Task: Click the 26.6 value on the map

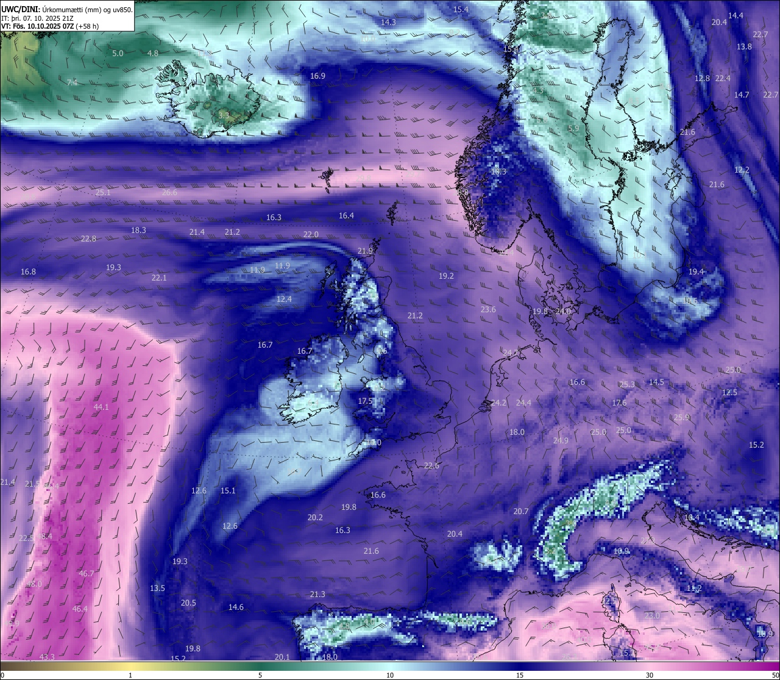Action: click(x=169, y=192)
